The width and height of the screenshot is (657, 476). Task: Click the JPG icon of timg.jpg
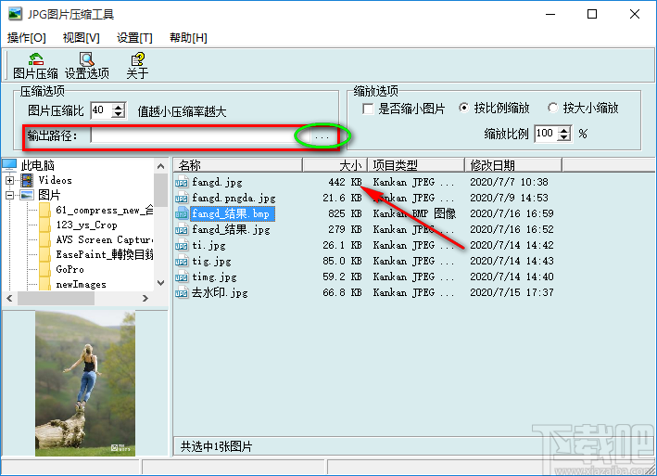tap(182, 277)
